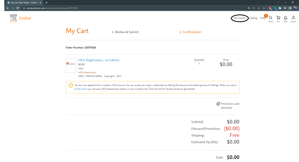Open the Extensions puzzle piece menu

pos(280,8)
